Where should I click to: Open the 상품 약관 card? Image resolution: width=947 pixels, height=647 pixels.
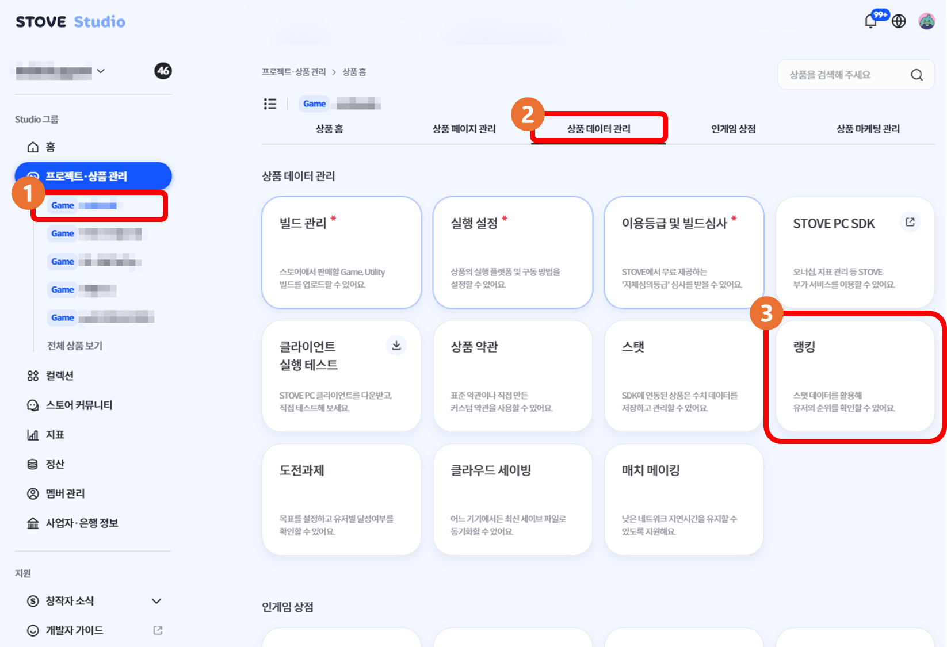(x=513, y=376)
